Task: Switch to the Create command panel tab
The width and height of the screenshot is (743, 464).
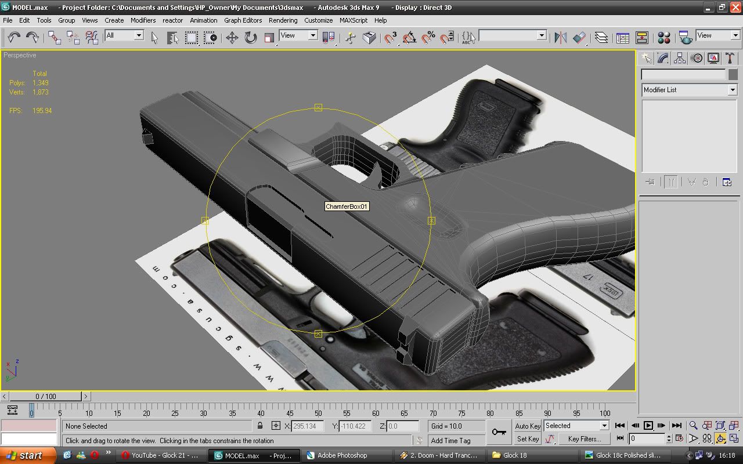Action: (646, 58)
